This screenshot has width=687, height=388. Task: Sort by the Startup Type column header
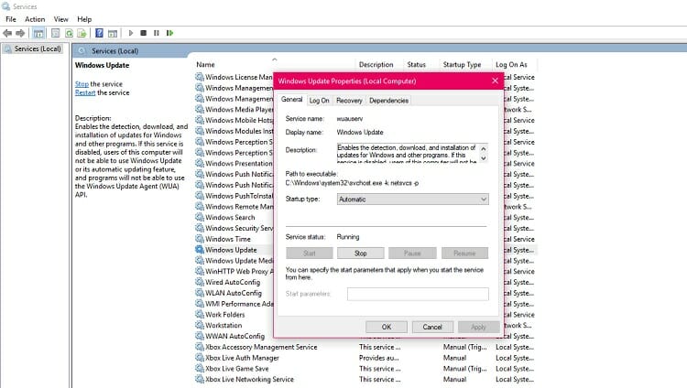pyautogui.click(x=462, y=64)
